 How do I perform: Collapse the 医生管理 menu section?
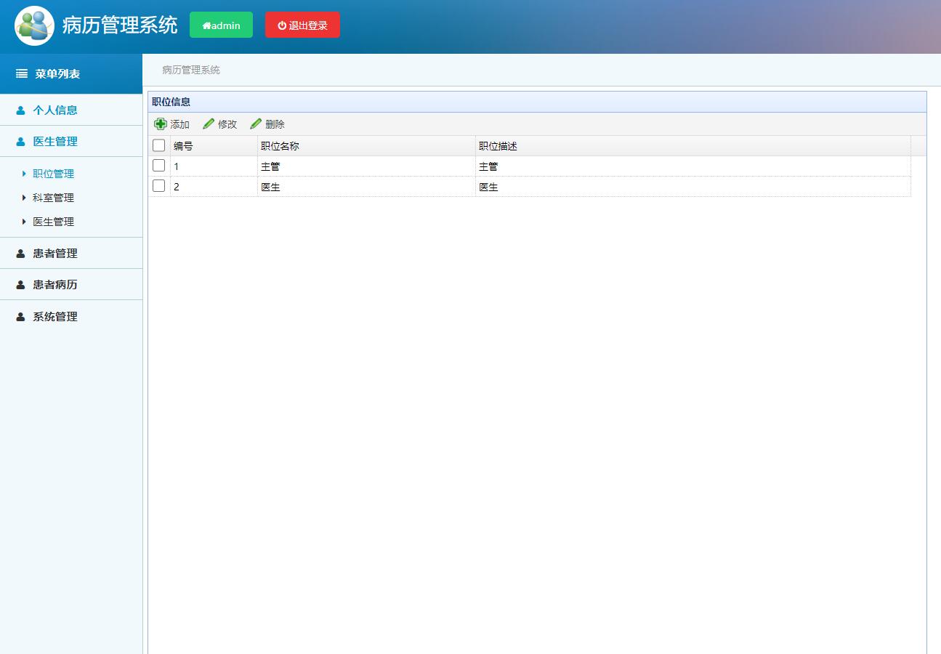click(71, 141)
